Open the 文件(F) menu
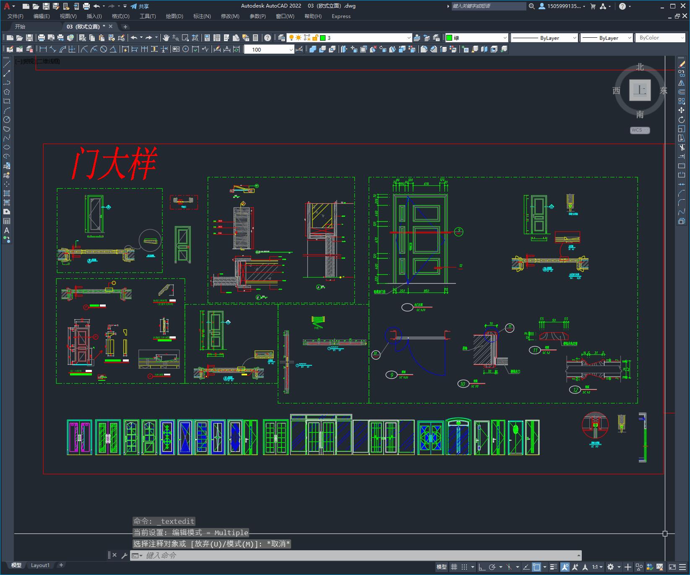Screen dimensions: 690x575 tap(16, 16)
